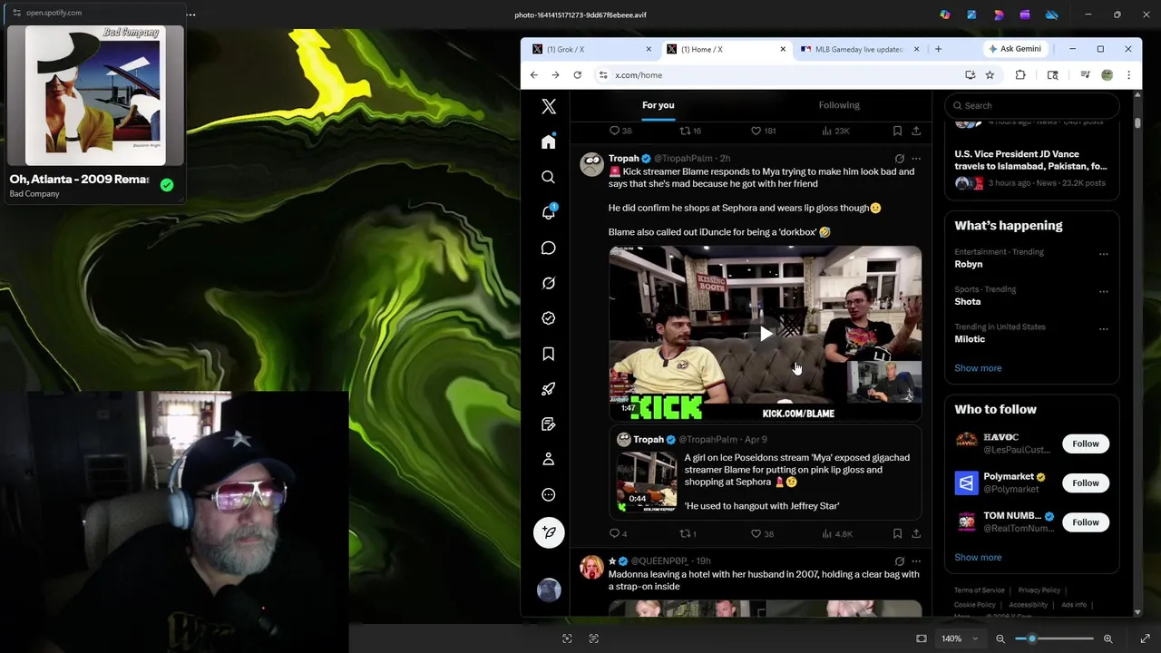1161x653 pixels.
Task: Toggle fullscreen arrows in Photos viewer
Action: [x=1145, y=638]
